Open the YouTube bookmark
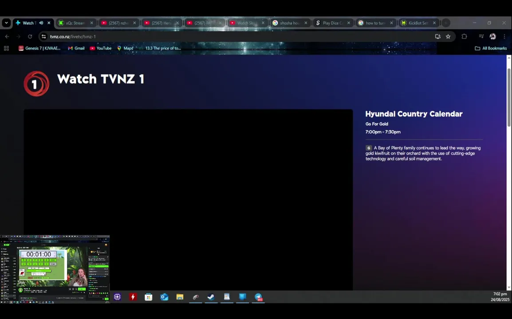Image resolution: width=512 pixels, height=319 pixels. 101,48
